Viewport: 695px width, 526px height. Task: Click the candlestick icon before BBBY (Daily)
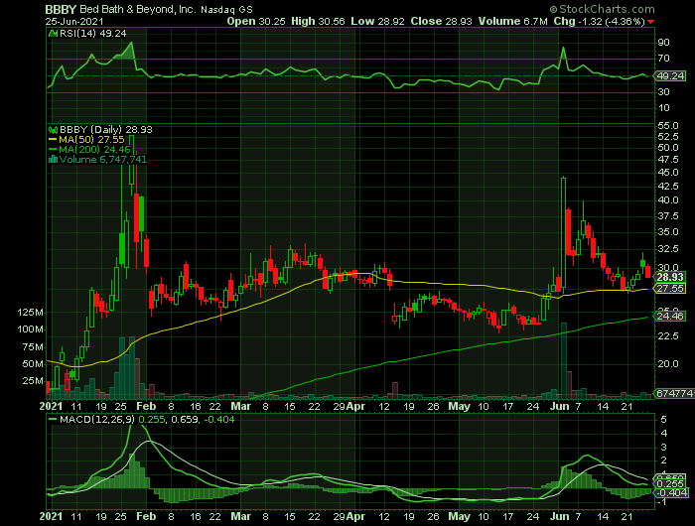(54, 130)
